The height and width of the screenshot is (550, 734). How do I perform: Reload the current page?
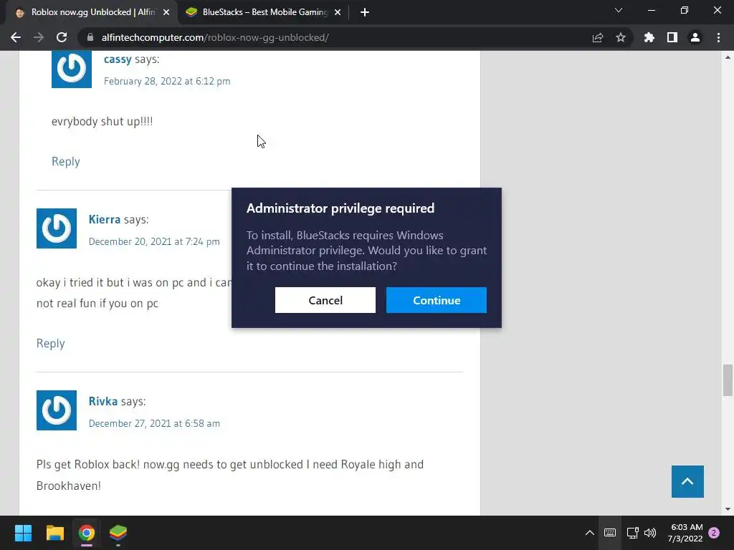tap(62, 37)
